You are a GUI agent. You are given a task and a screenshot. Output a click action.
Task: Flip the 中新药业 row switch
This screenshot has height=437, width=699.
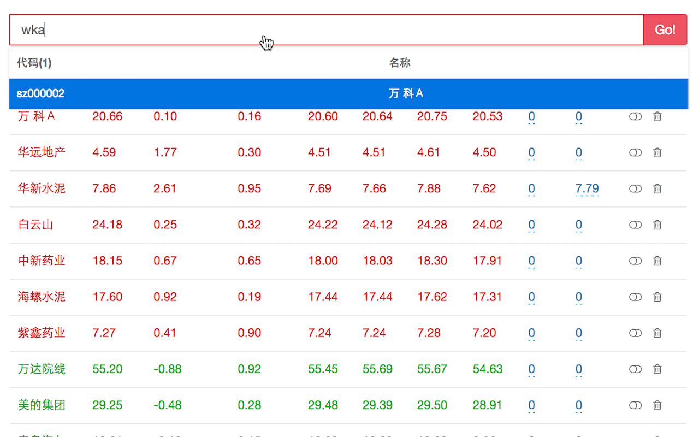click(635, 261)
